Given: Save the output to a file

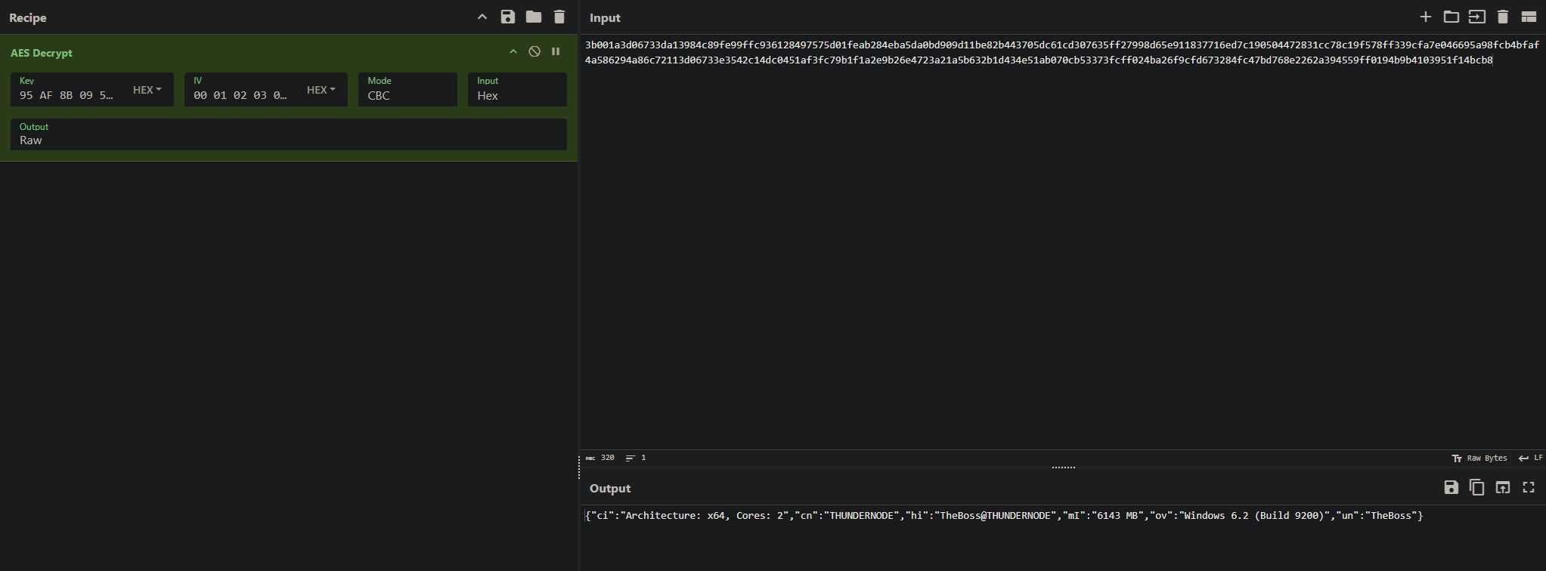Looking at the screenshot, I should [1451, 488].
